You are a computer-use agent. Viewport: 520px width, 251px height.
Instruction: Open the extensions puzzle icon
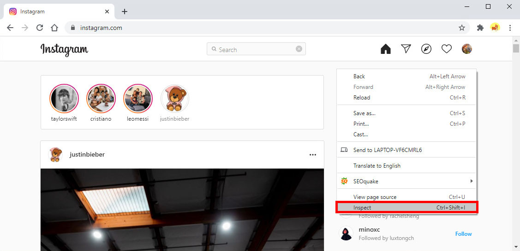(480, 28)
